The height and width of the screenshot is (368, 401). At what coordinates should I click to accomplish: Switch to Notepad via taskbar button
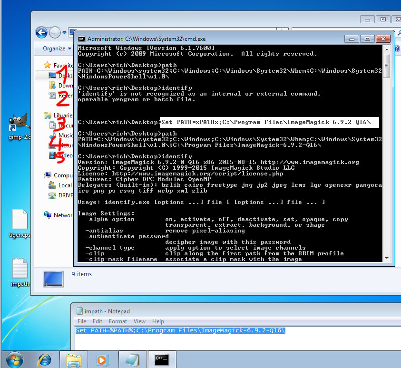point(132,360)
